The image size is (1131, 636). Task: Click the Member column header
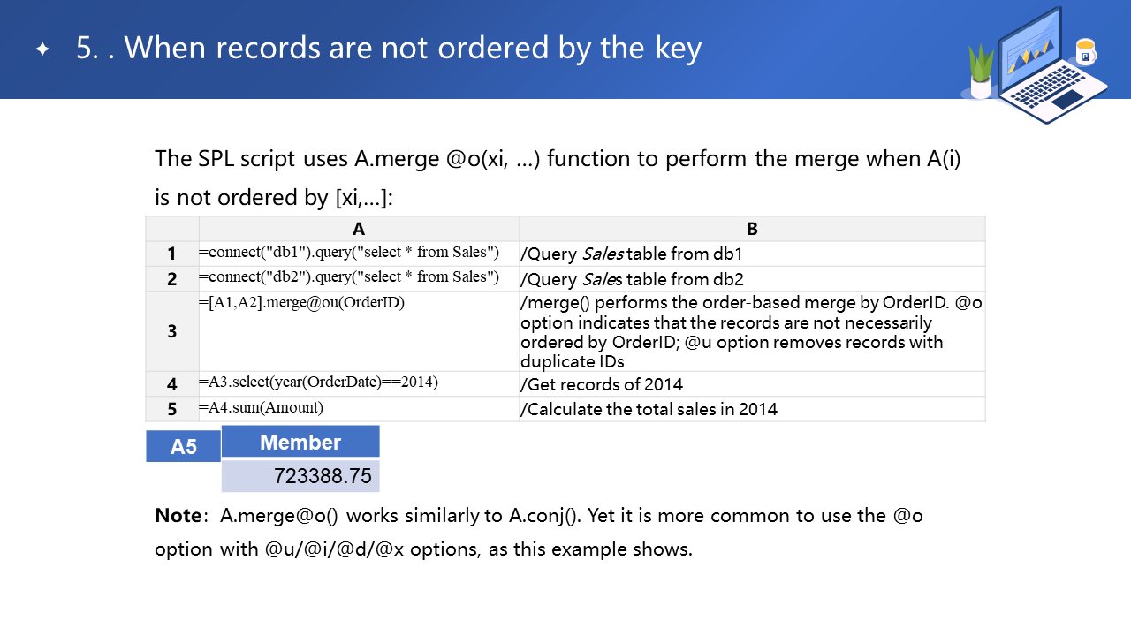(x=300, y=442)
